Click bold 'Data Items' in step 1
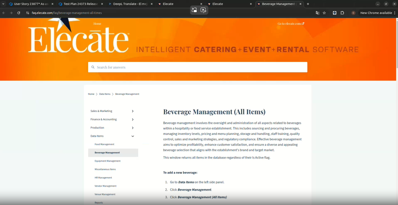 (x=186, y=182)
